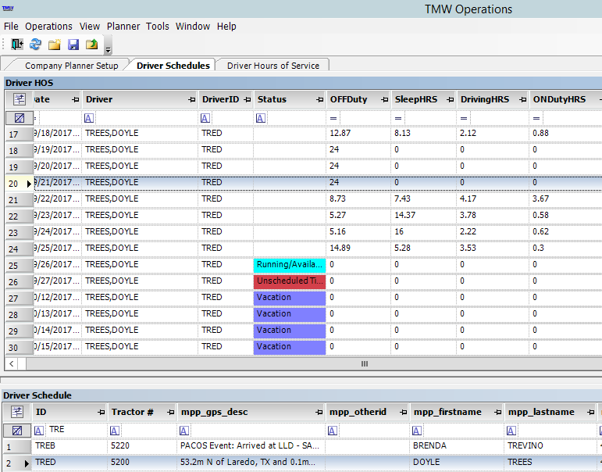Click the TMW app icon in title bar

click(x=8, y=8)
